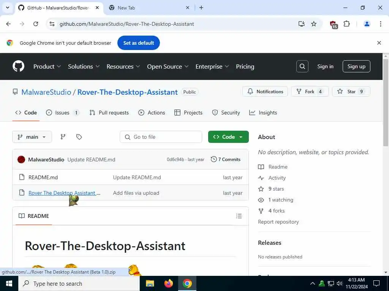Click the volume speaker tray icon
This screenshot has width=389, height=291.
[340, 283]
